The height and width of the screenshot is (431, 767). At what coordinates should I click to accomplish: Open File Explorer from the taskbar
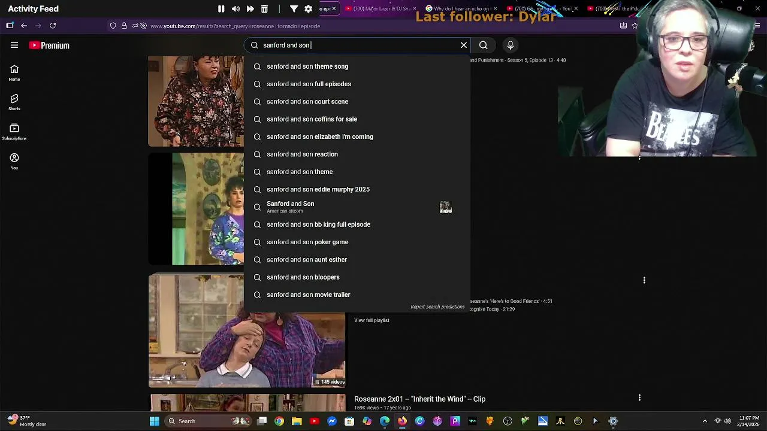297,421
